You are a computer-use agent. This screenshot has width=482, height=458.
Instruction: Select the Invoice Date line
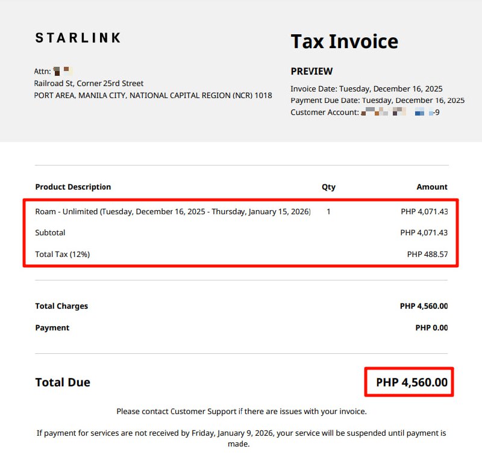coord(366,88)
